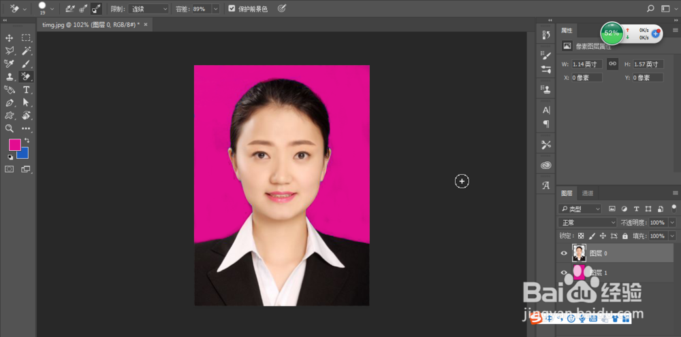Toggle pressure for size icon
This screenshot has height=337, width=681.
(282, 8)
